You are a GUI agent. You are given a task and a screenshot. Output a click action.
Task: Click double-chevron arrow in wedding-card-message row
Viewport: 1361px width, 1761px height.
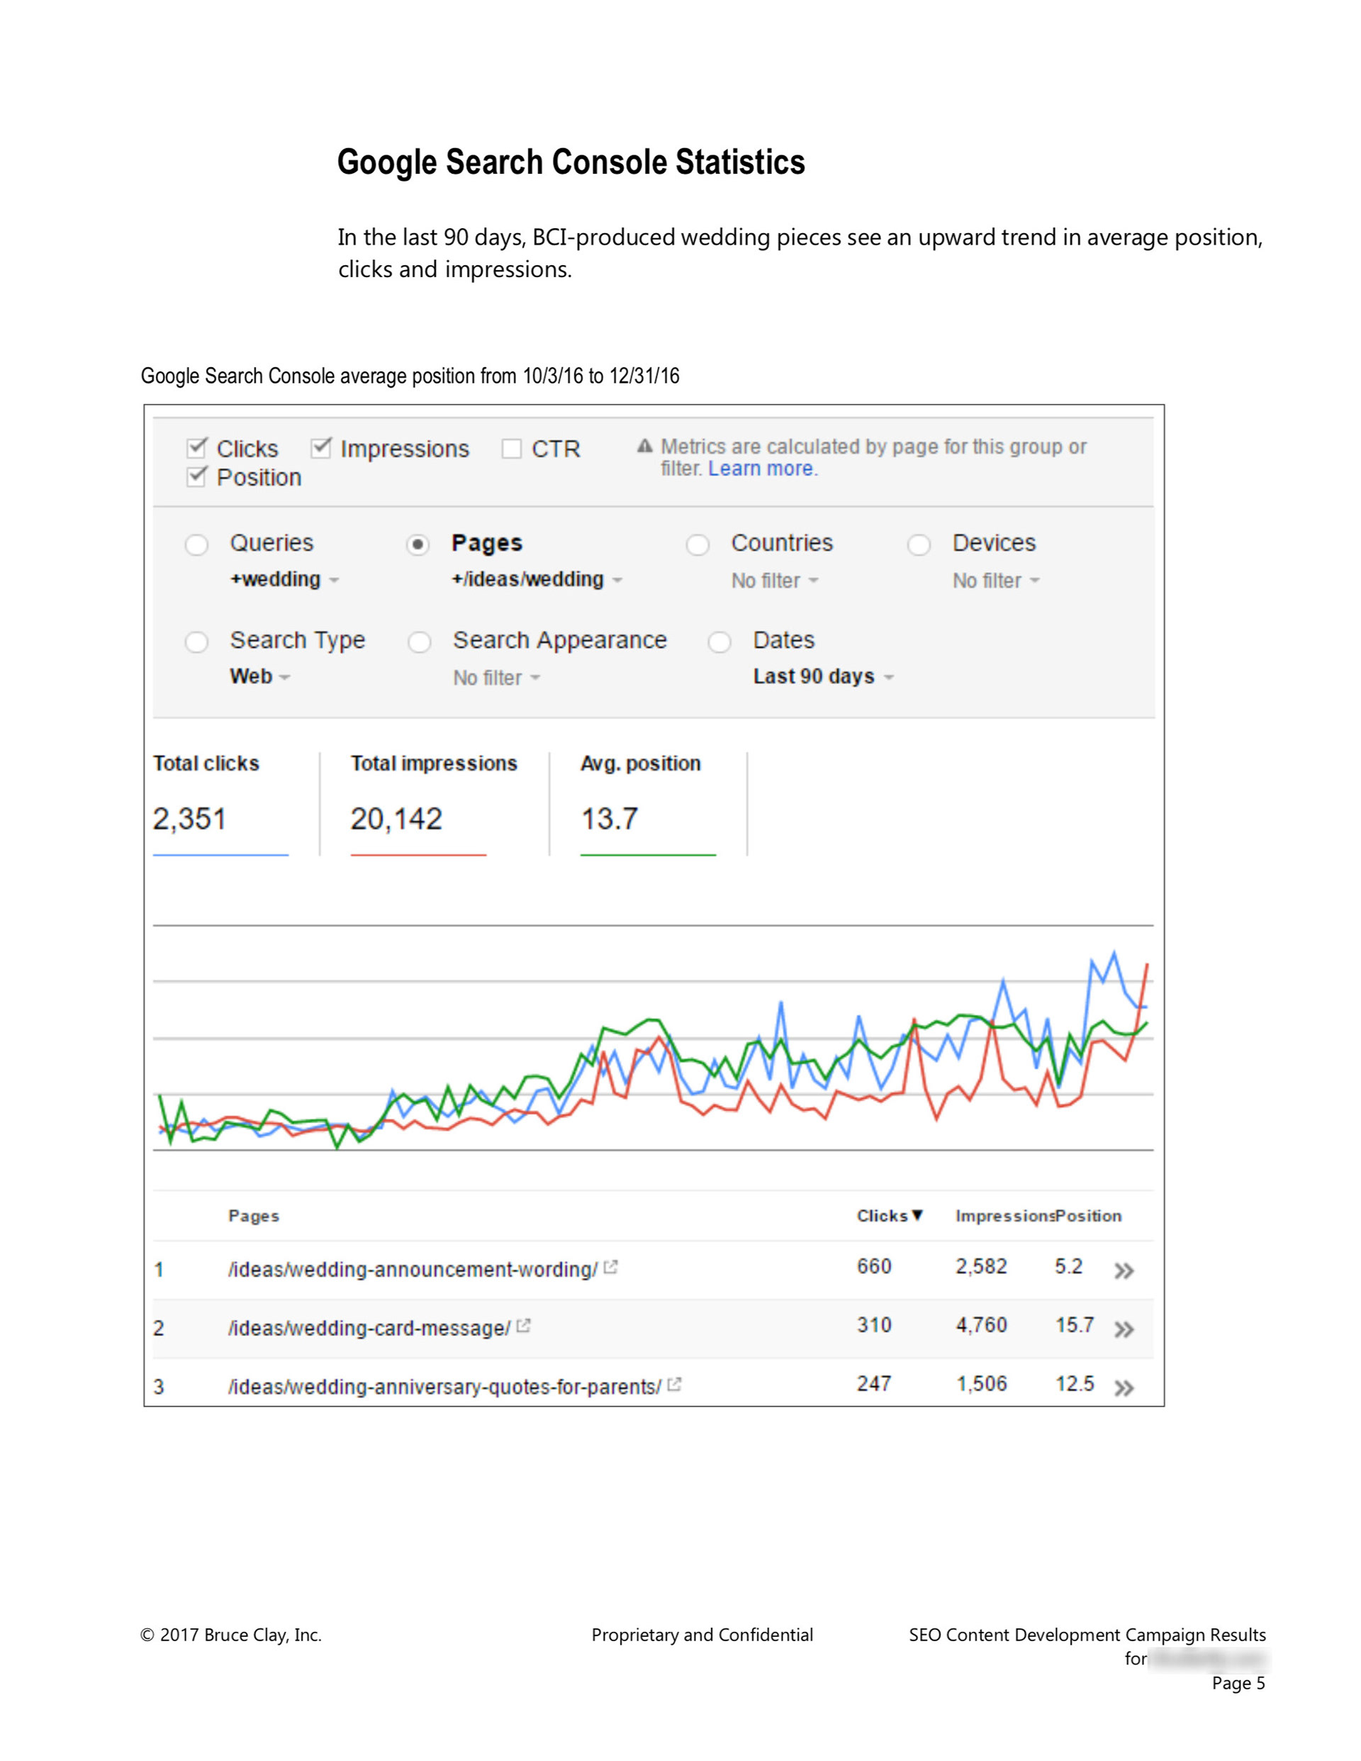(1123, 1330)
